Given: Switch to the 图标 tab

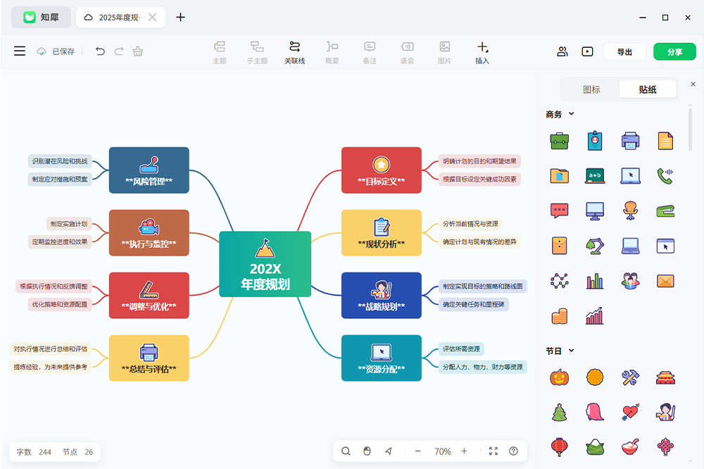Looking at the screenshot, I should click(x=591, y=89).
